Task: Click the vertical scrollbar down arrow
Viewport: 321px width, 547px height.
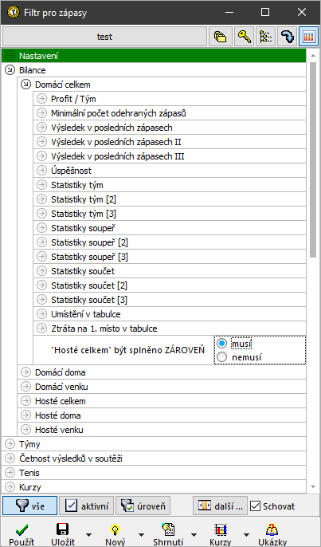Action: (x=312, y=486)
